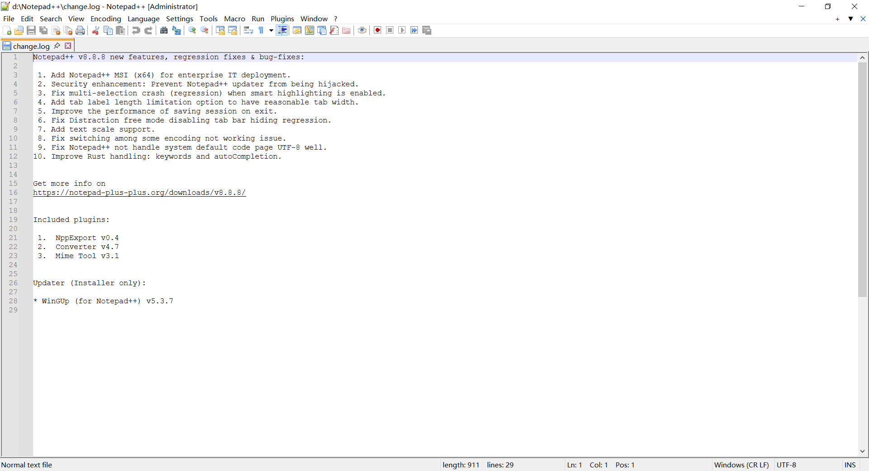Viewport: 869px width, 471px height.
Task: Zoom out with the magnifier minus icon
Action: pyautogui.click(x=205, y=30)
